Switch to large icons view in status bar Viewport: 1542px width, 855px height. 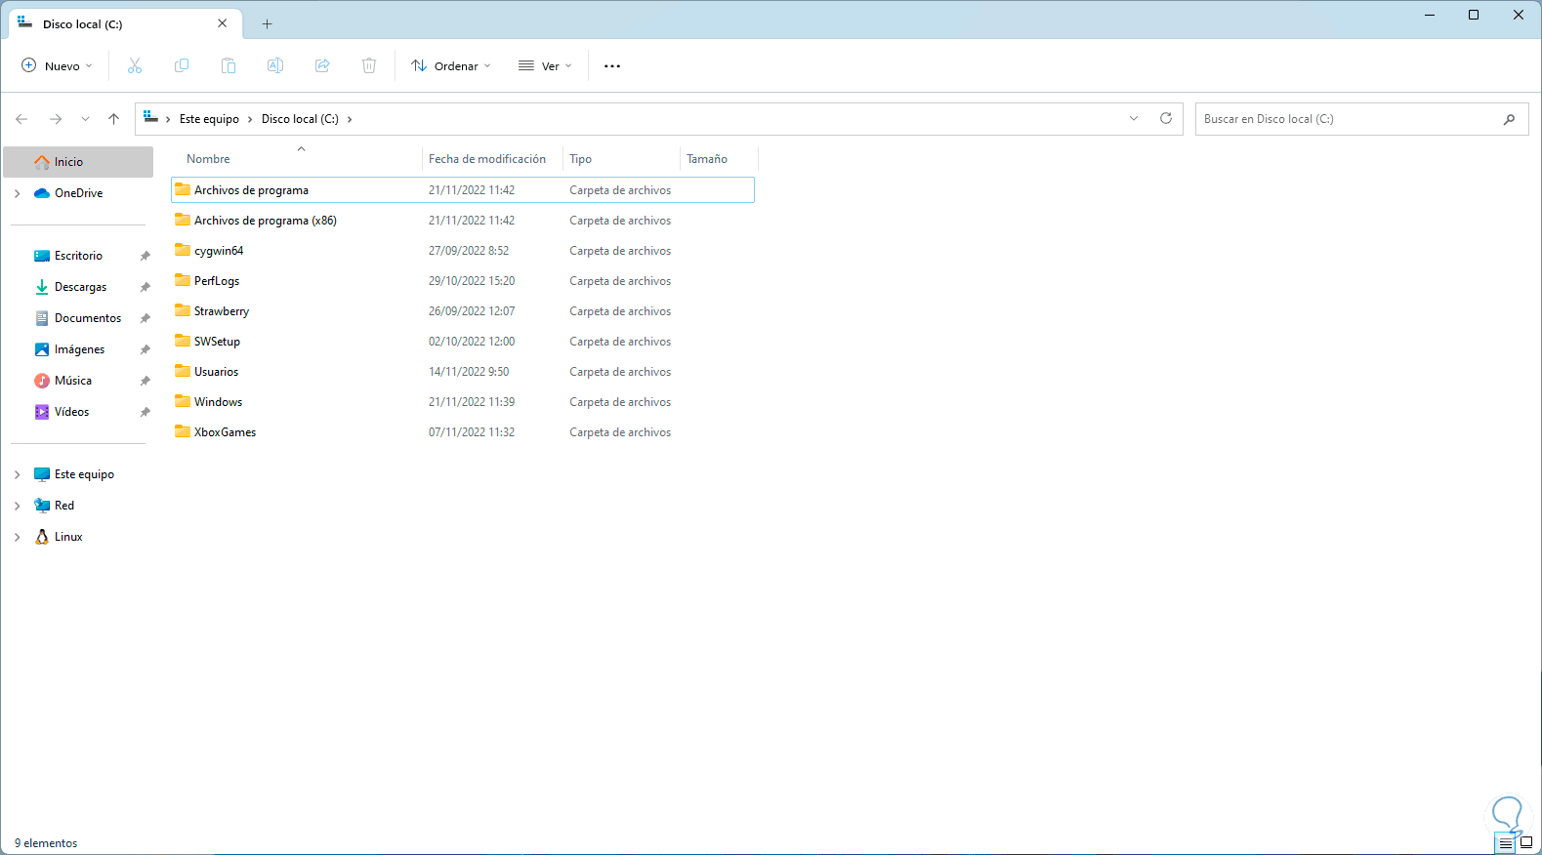[x=1526, y=843]
